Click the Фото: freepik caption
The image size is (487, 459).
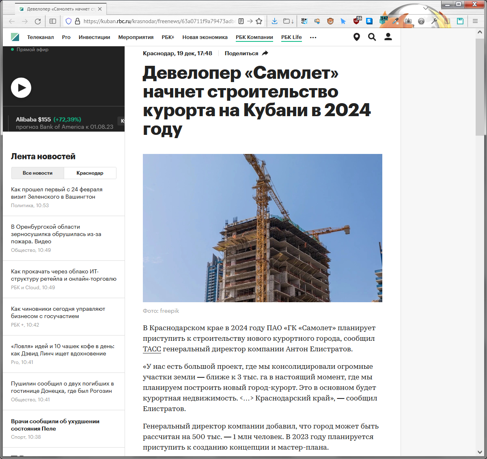(161, 311)
